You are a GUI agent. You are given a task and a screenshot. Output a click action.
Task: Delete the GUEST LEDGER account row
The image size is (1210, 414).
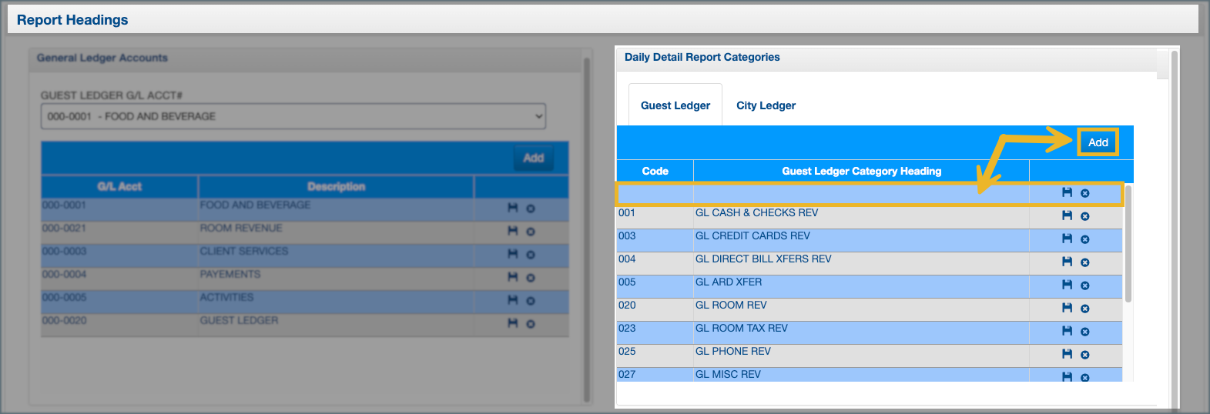pyautogui.click(x=531, y=324)
